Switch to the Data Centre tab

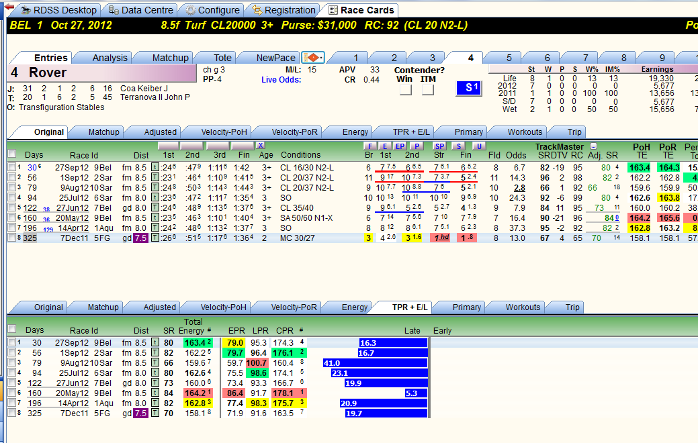pyautogui.click(x=141, y=10)
